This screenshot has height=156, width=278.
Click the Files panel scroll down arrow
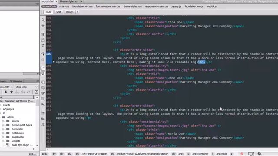[37, 146]
